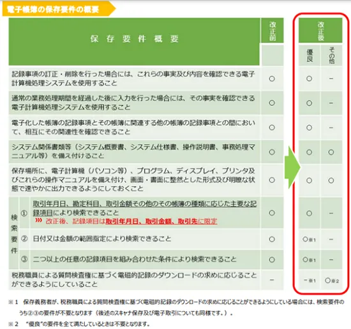The height and width of the screenshot is (329, 351).
Task: Click the 保存場所に、電子計算機 requirement text
Action: pyautogui.click(x=133, y=180)
